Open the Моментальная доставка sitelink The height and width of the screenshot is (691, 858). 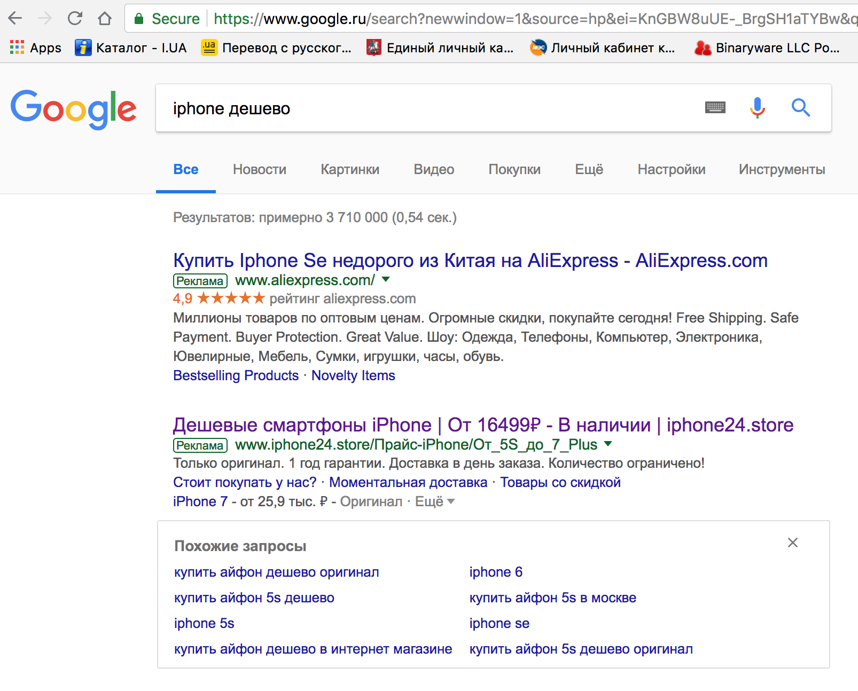(x=408, y=482)
